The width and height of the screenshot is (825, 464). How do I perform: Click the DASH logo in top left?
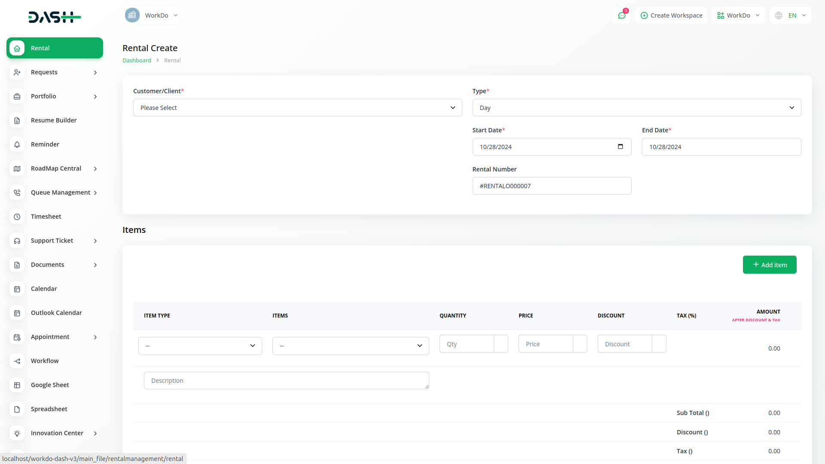55,17
